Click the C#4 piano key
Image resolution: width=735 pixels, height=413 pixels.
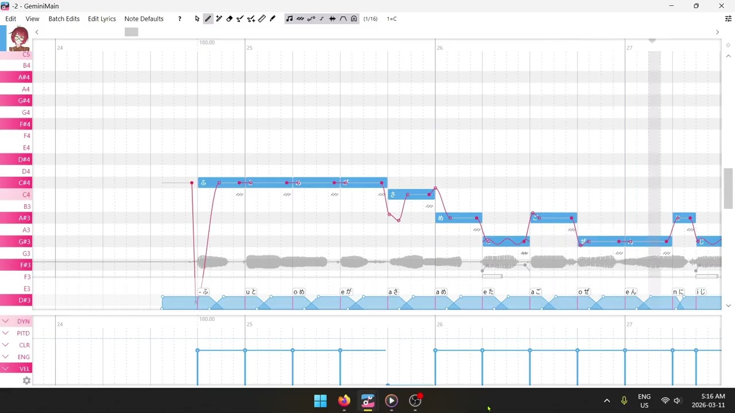coord(16,182)
